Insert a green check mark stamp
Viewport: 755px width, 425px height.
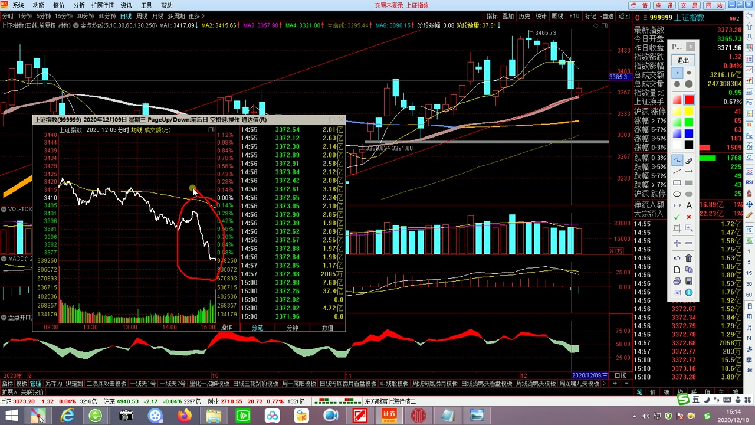(677, 217)
